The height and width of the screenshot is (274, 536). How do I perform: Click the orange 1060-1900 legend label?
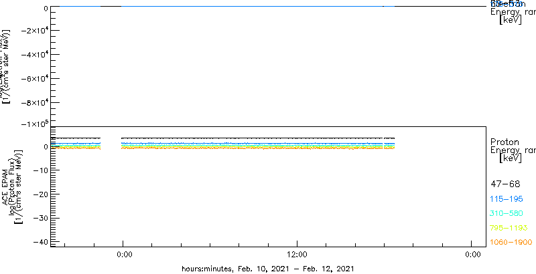tap(511, 243)
